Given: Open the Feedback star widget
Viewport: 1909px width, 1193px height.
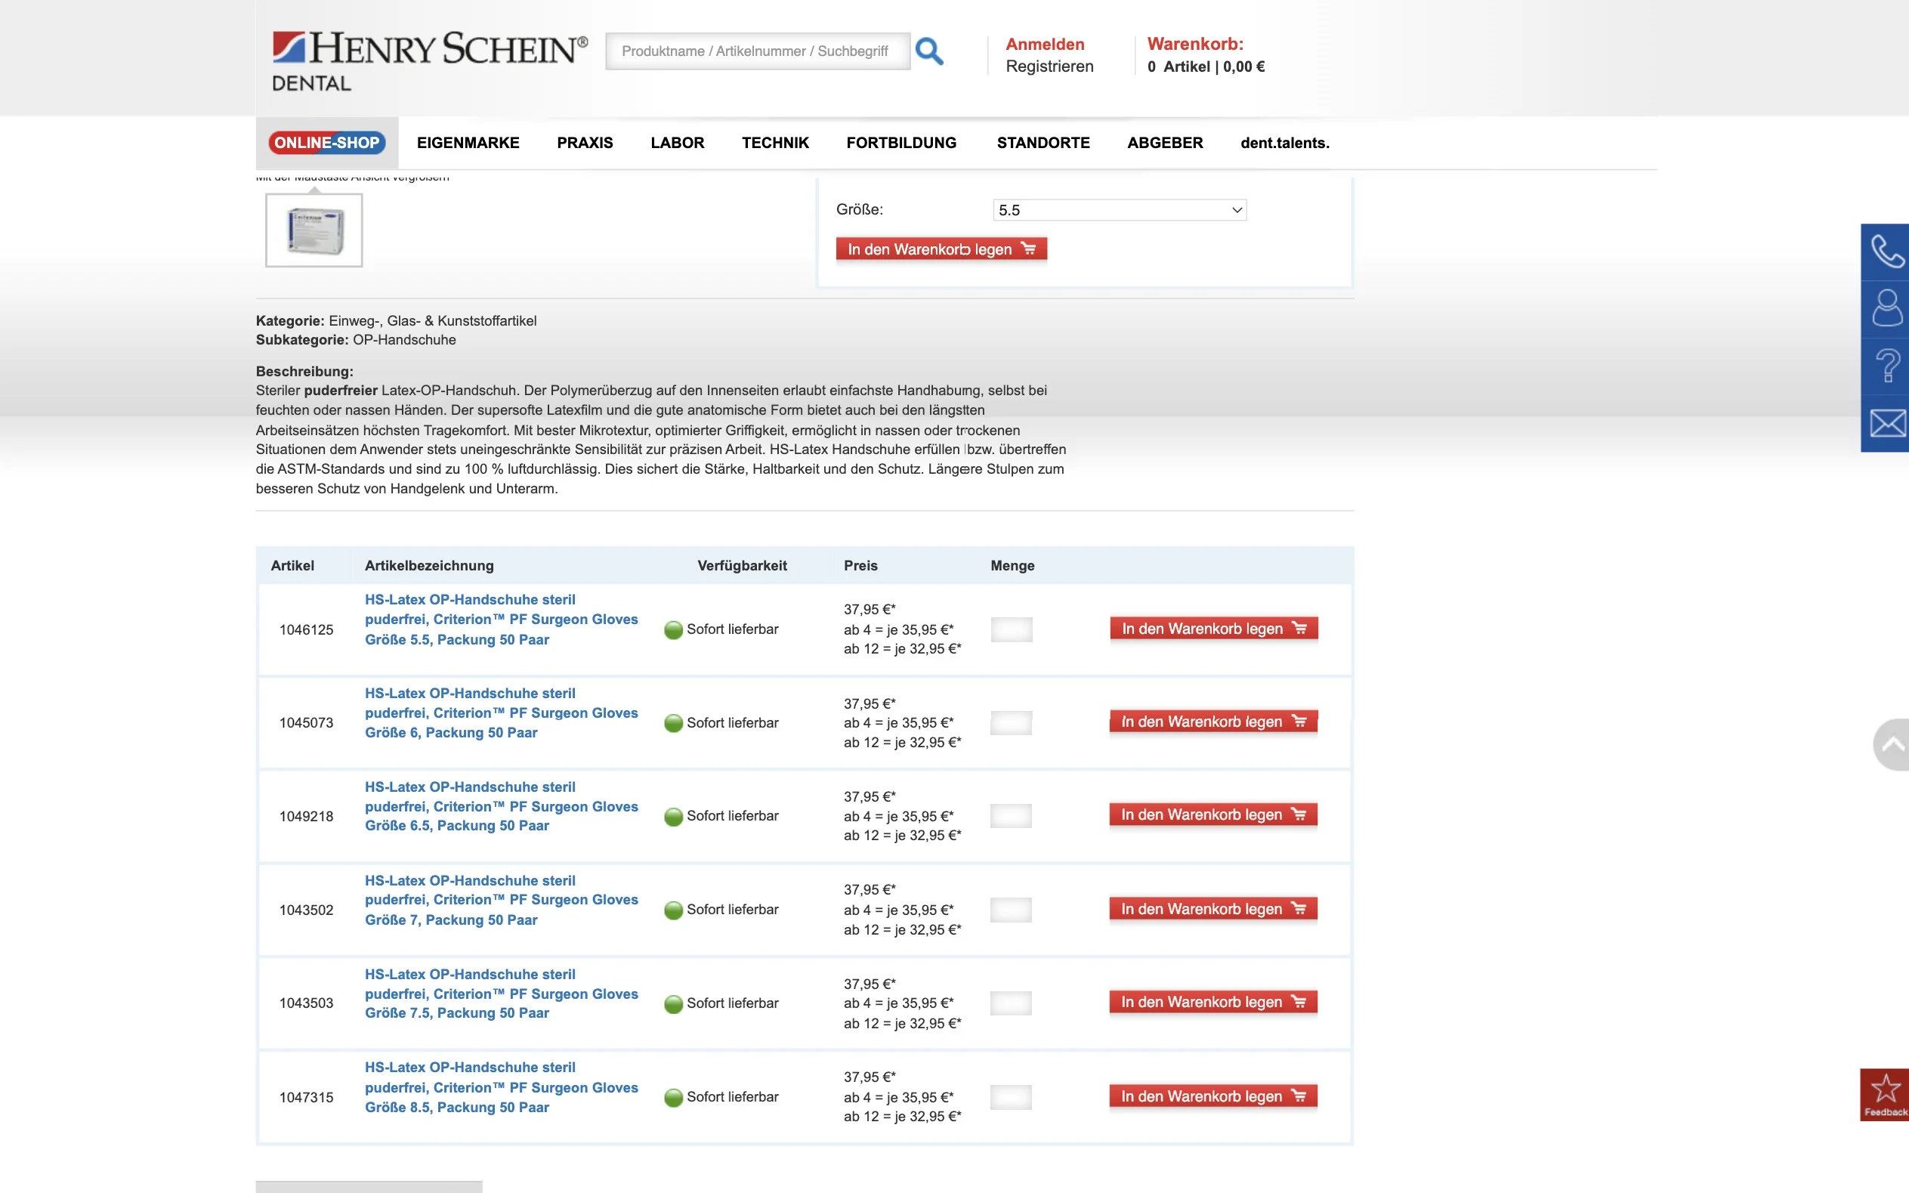Looking at the screenshot, I should click(x=1885, y=1094).
